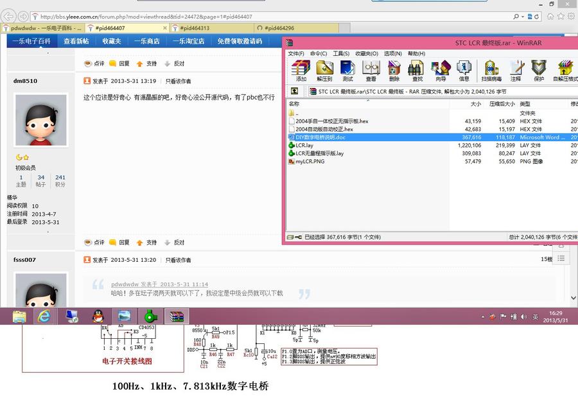Open the 文件(F) menu in WinRAR

[295, 54]
